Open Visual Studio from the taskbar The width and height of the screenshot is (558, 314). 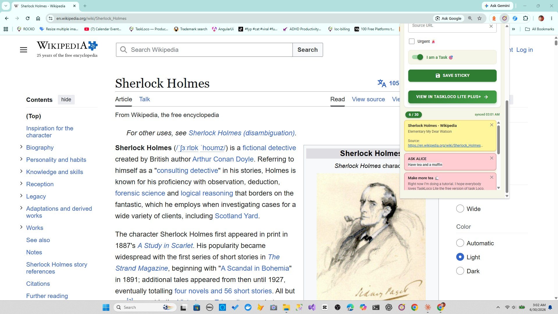[x=312, y=307]
